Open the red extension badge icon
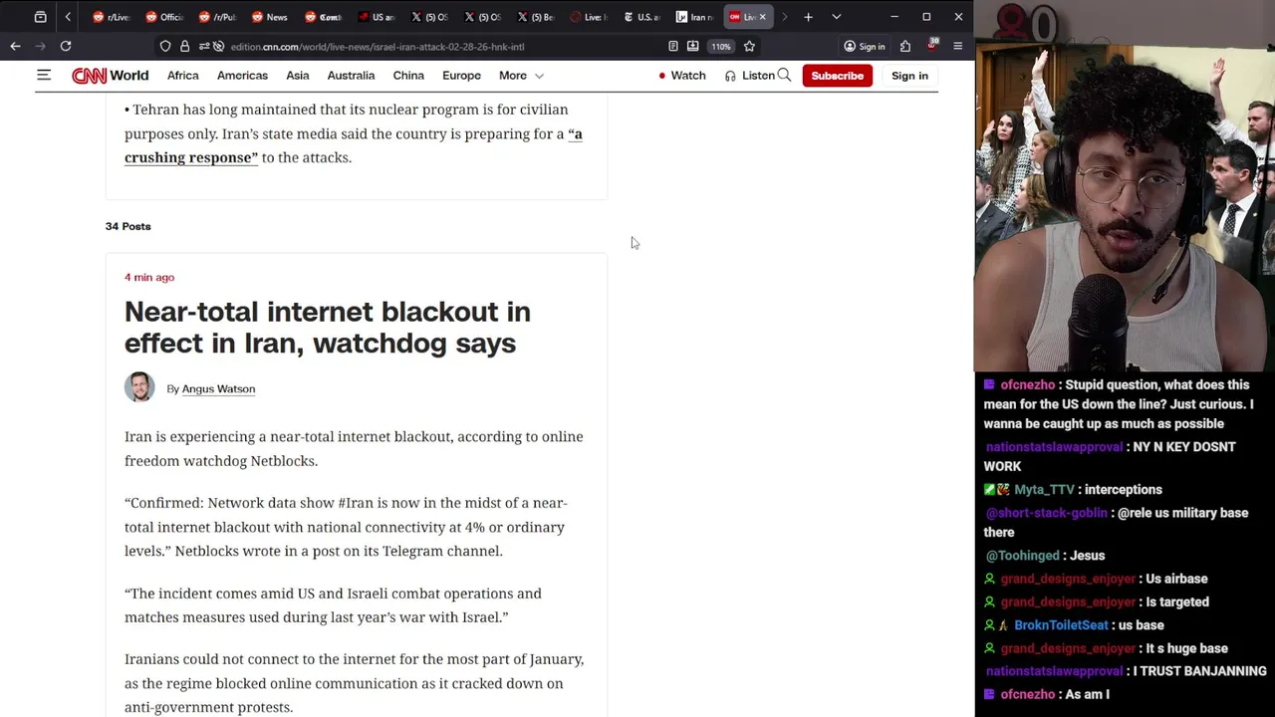1275x717 pixels. click(x=932, y=46)
